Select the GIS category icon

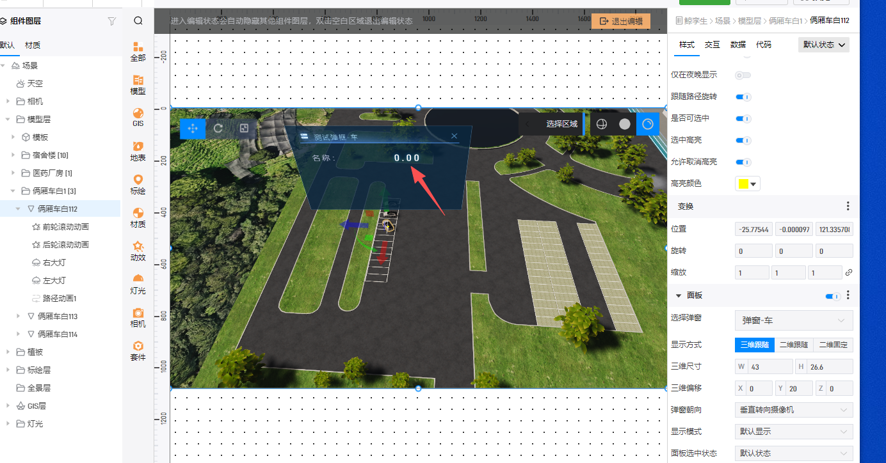pos(138,117)
